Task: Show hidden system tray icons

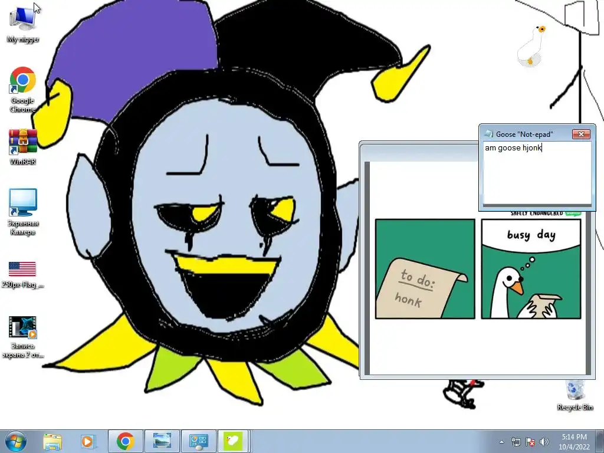Action: pyautogui.click(x=501, y=442)
